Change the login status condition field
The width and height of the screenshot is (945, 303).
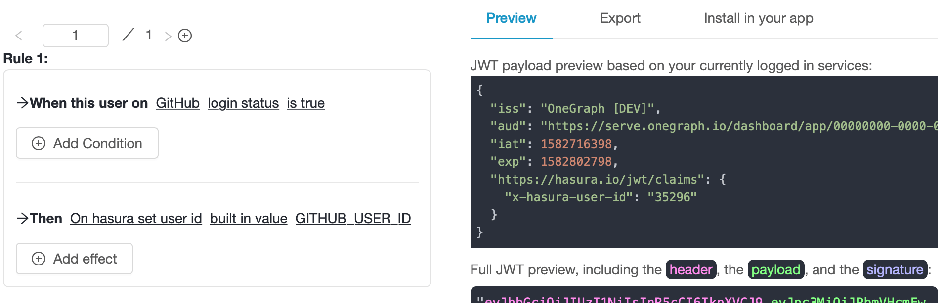[243, 103]
